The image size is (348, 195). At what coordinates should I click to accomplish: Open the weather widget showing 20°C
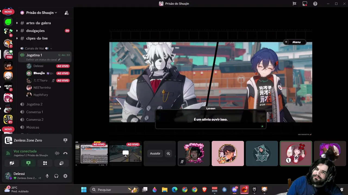click(x=16, y=189)
